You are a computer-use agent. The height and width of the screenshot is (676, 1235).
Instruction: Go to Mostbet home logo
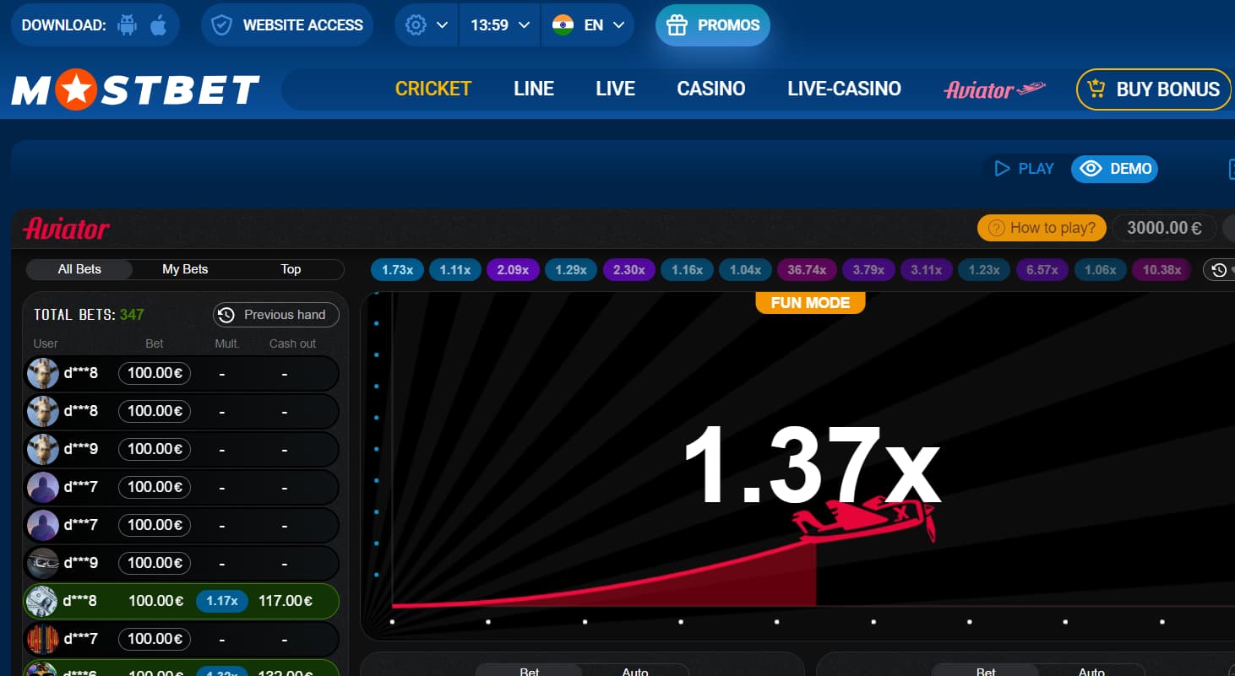135,89
